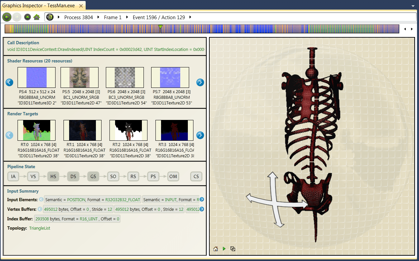Collapse the pane using the top-right chevron
This screenshot has width=419, height=261.
413,6
